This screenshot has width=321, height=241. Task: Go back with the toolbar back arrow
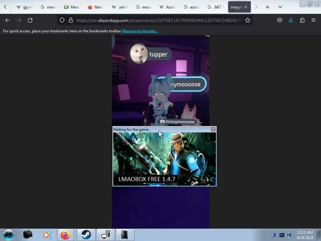pyautogui.click(x=8, y=20)
